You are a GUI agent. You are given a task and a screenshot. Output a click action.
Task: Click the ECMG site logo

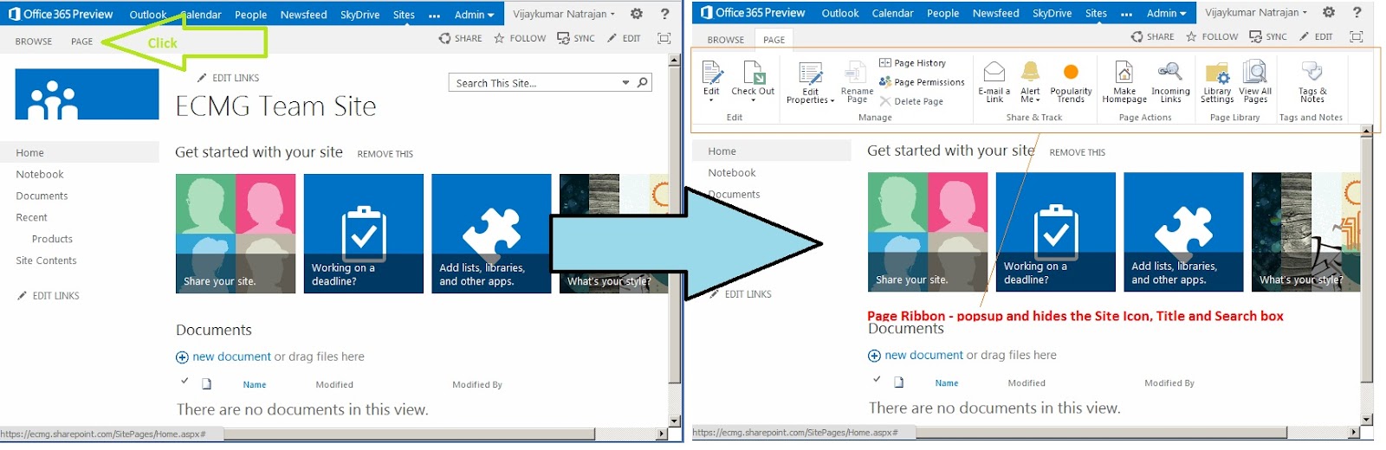pos(87,94)
